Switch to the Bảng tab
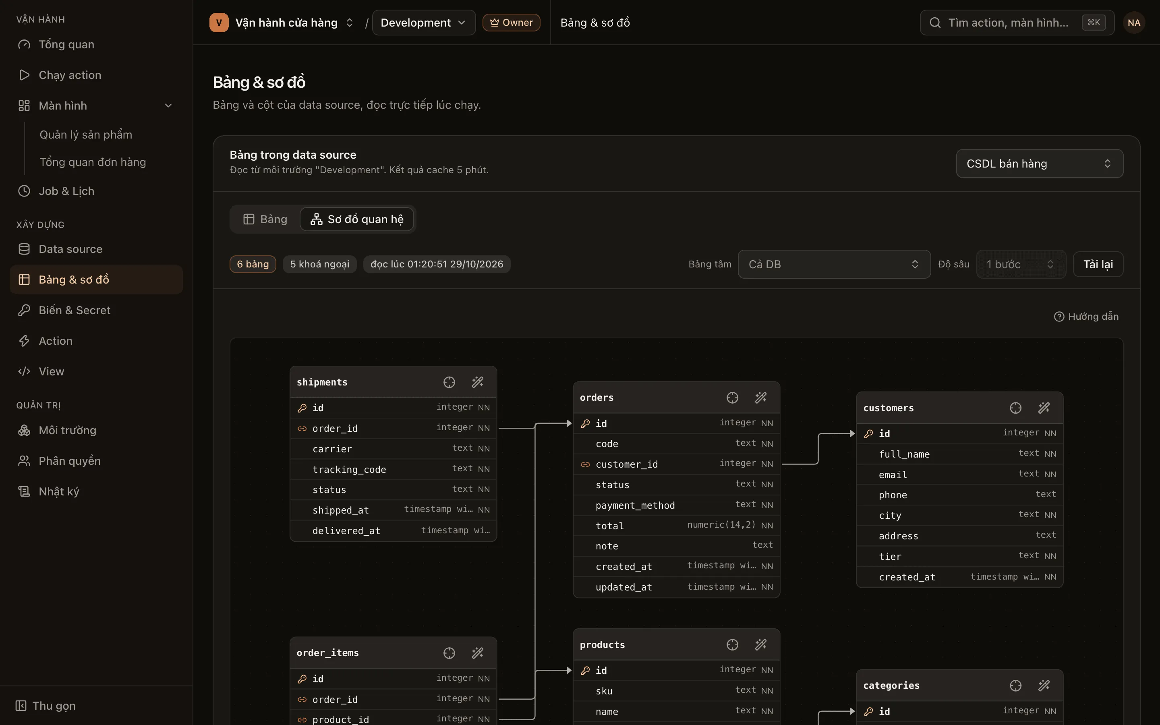Image resolution: width=1160 pixels, height=725 pixels. point(265,219)
